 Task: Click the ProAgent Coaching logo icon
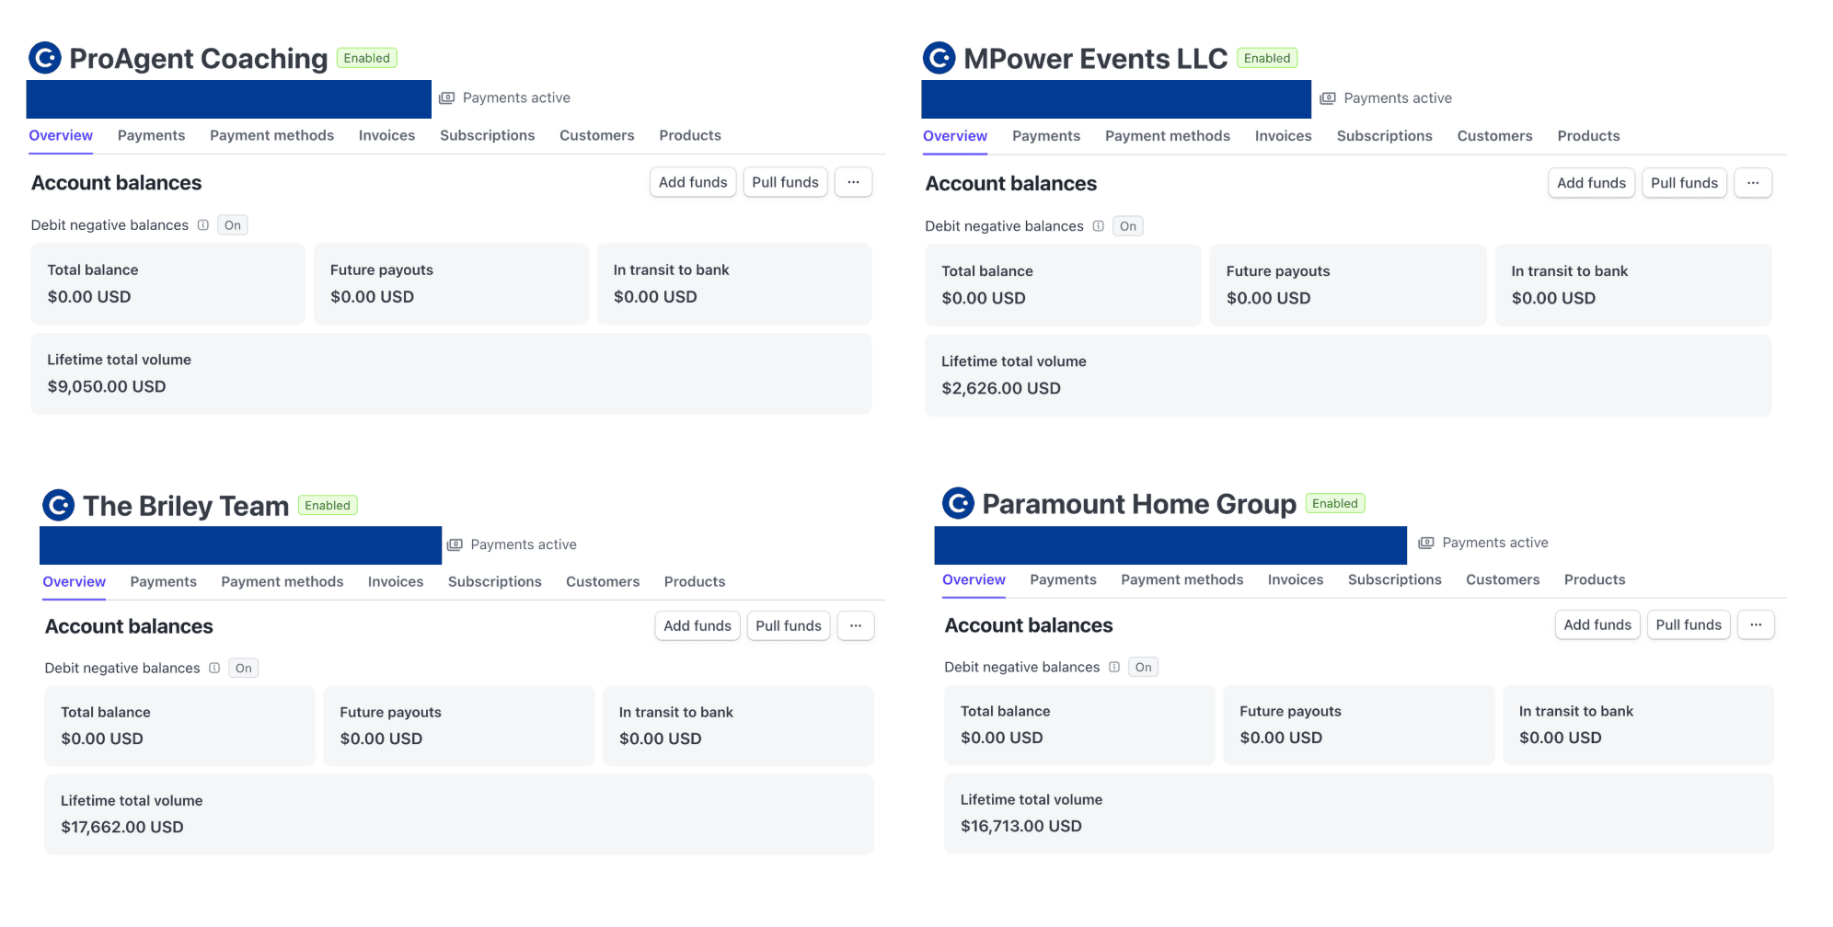[x=45, y=58]
